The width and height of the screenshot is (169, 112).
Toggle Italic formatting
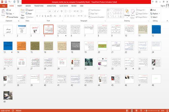pyautogui.click(x=40, y=16)
